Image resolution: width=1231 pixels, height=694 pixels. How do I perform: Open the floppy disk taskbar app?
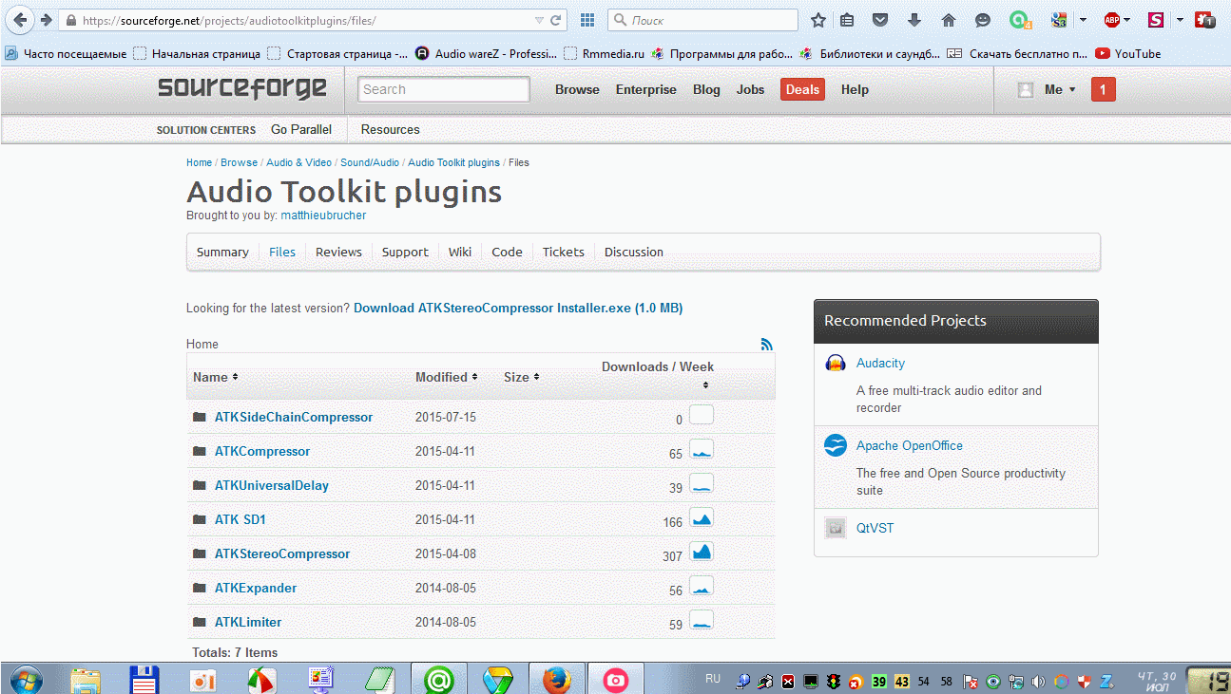pyautogui.click(x=144, y=680)
